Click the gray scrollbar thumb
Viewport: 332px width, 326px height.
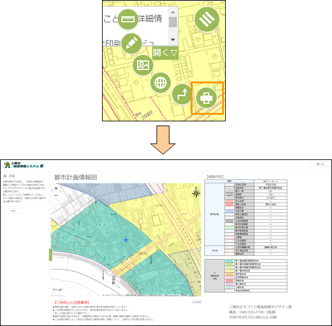(x=173, y=22)
